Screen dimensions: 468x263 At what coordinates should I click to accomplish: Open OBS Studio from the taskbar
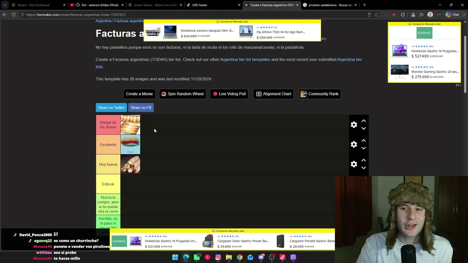(x=272, y=257)
